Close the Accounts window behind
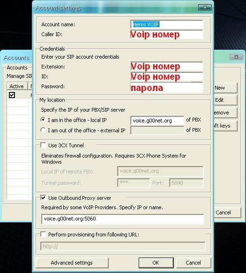 (x=236, y=57)
